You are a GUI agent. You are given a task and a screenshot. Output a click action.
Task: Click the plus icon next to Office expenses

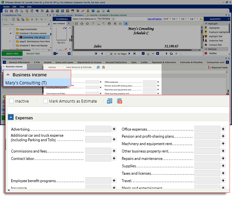pyautogui.click(x=223, y=129)
